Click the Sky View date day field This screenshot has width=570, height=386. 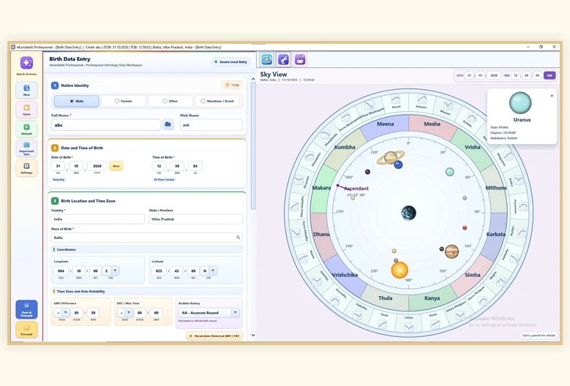[x=469, y=75]
